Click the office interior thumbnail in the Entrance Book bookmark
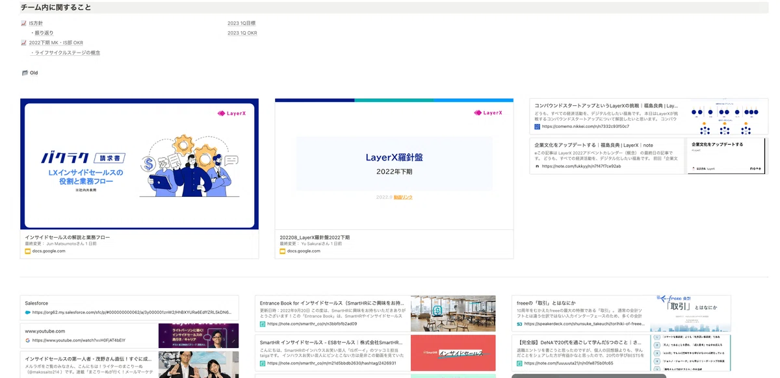Image resolution: width=780 pixels, height=378 pixels. point(453,314)
